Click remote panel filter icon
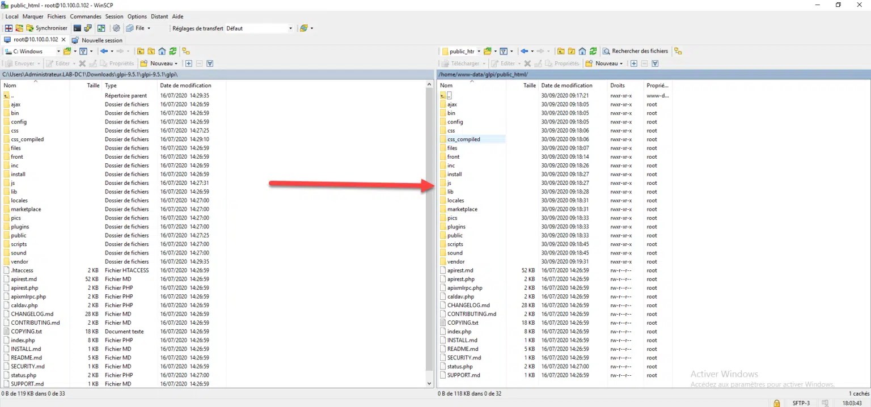 click(x=504, y=51)
